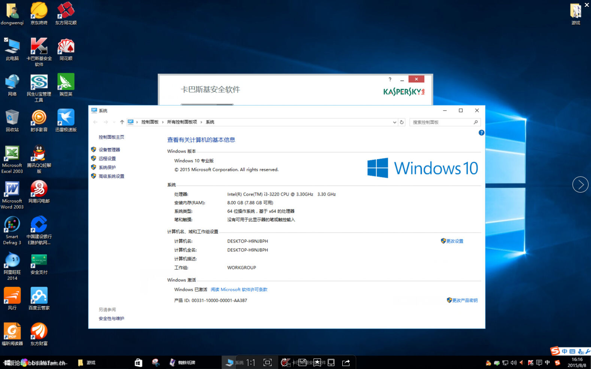The width and height of the screenshot is (591, 369).
Task: Select the 回收站 recycle bin icon
Action: (x=12, y=121)
